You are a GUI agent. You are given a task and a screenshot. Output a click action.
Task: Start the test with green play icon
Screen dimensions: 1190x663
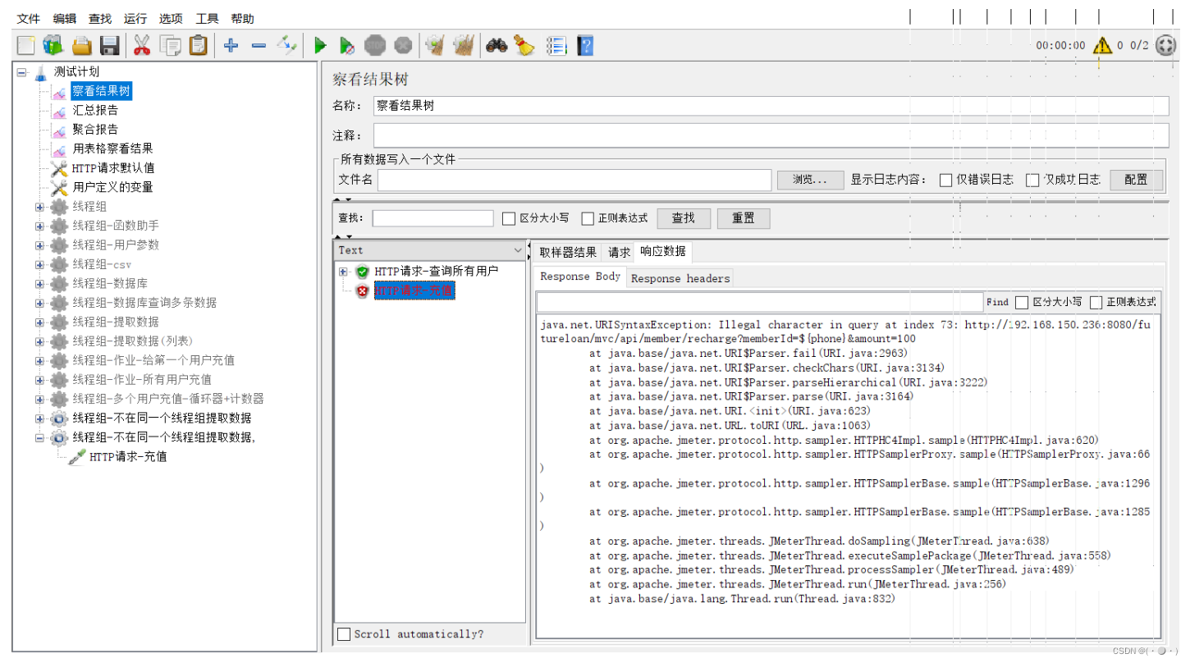pyautogui.click(x=320, y=46)
